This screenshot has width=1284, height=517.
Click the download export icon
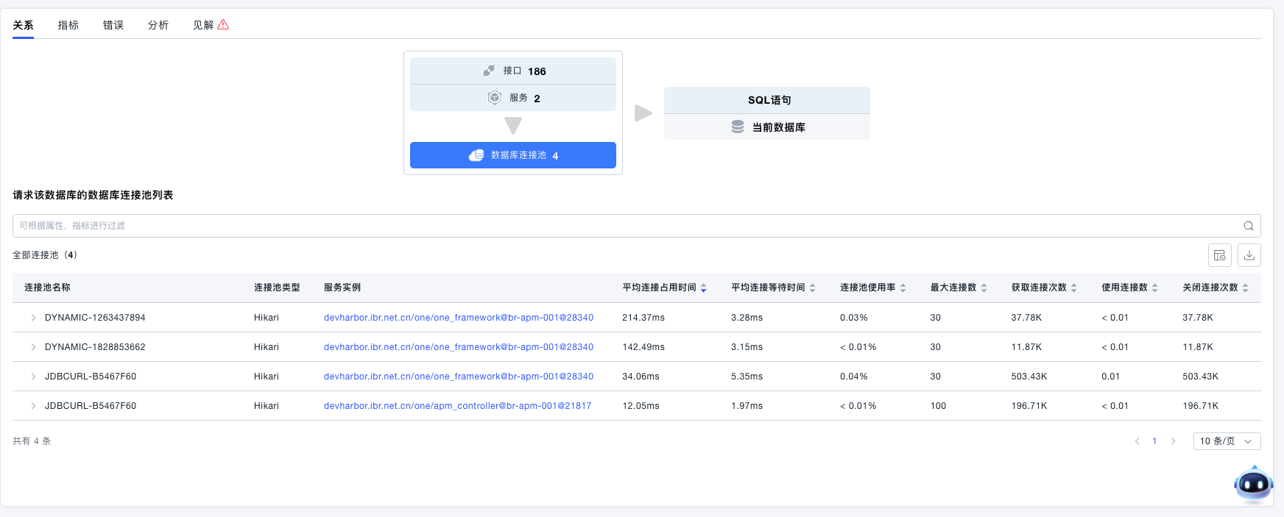click(x=1249, y=255)
